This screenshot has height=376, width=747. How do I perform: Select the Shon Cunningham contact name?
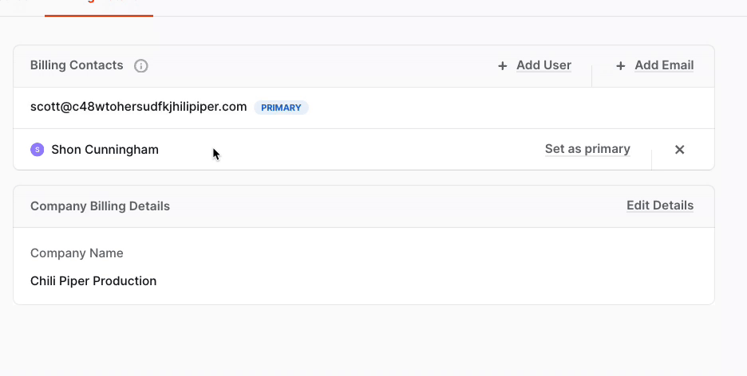coord(105,150)
